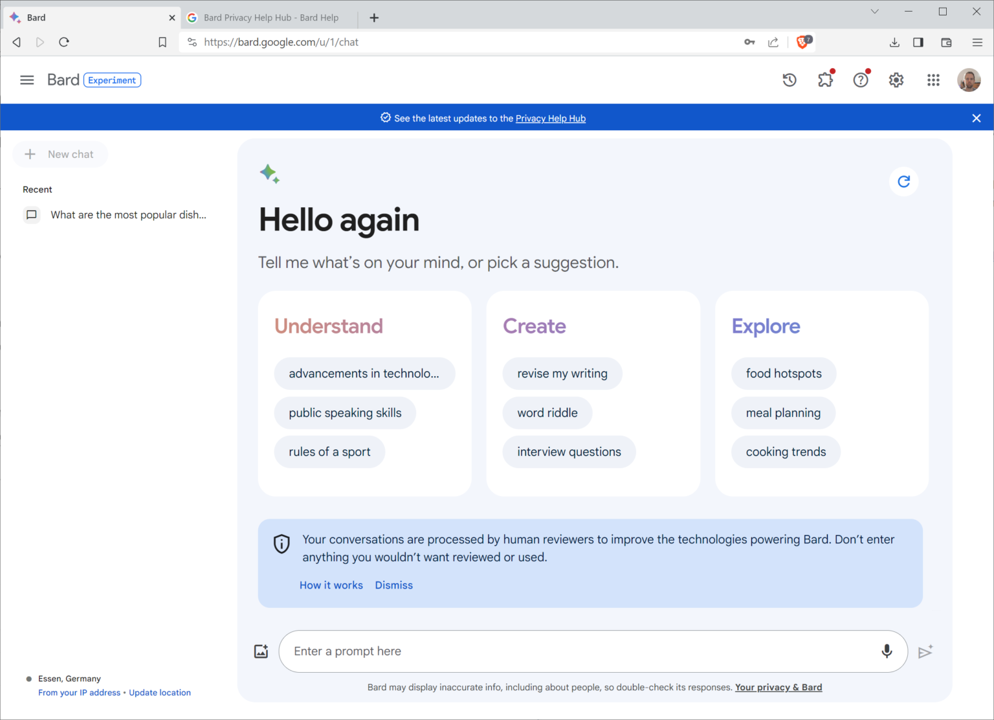Click the 'Update location' link
The image size is (994, 720).
coord(160,693)
